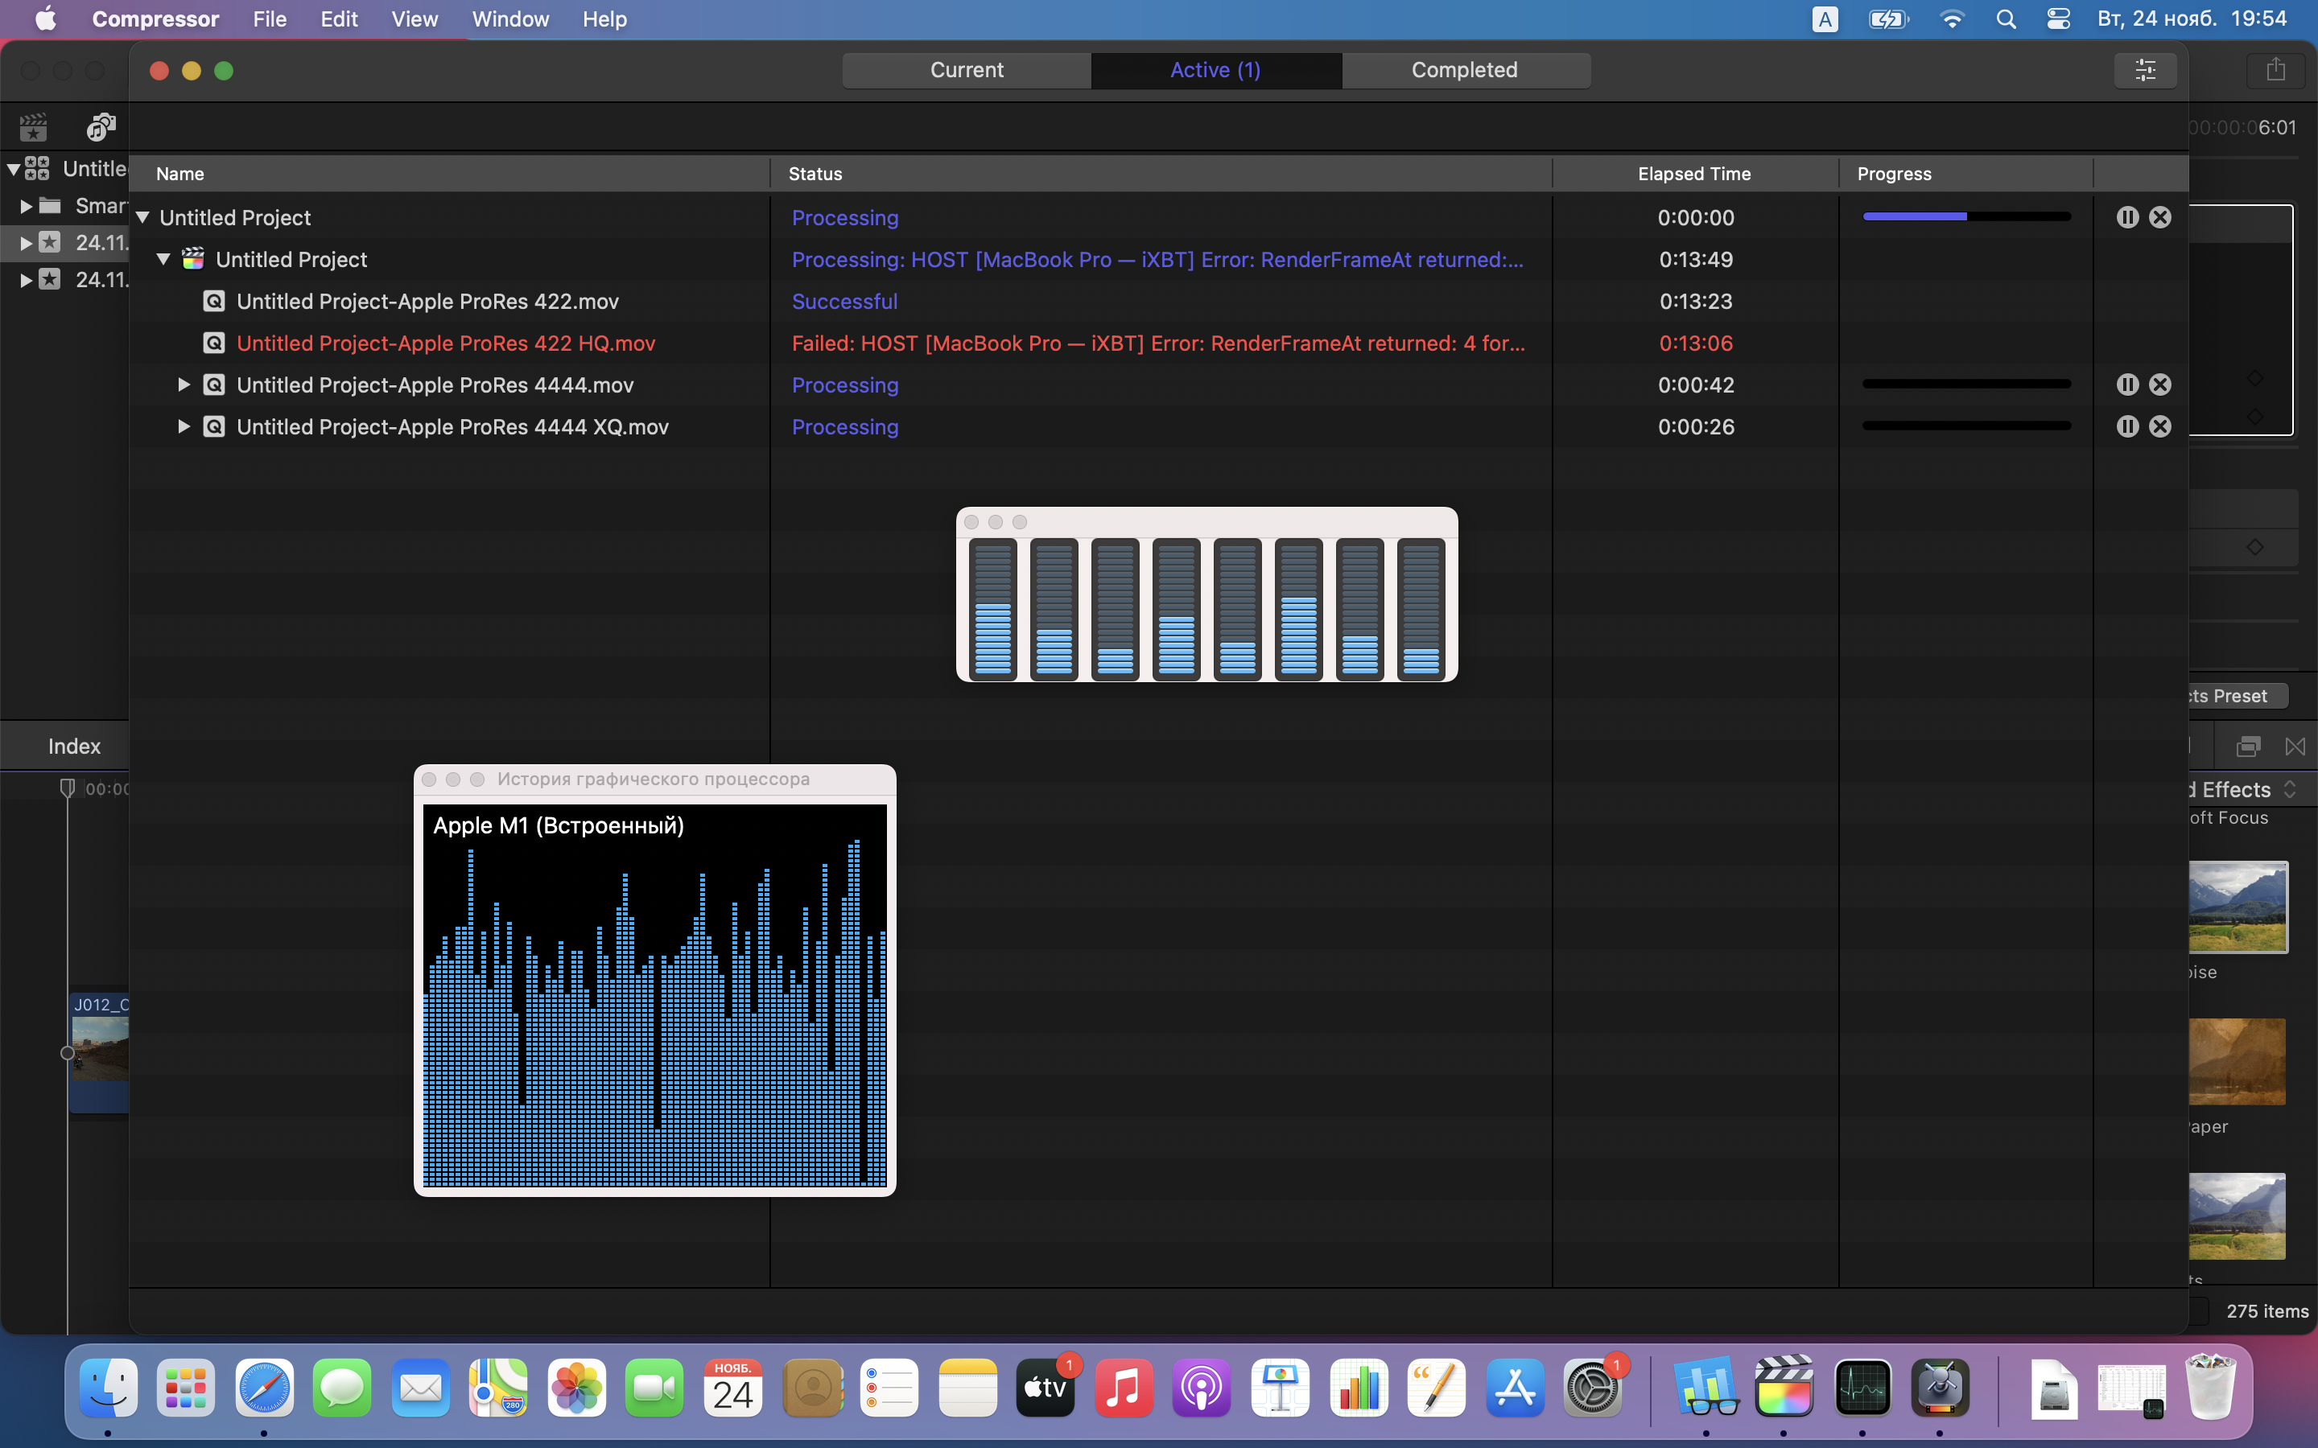Image resolution: width=2318 pixels, height=1448 pixels.
Task: Switch to the Current tab
Action: point(967,70)
